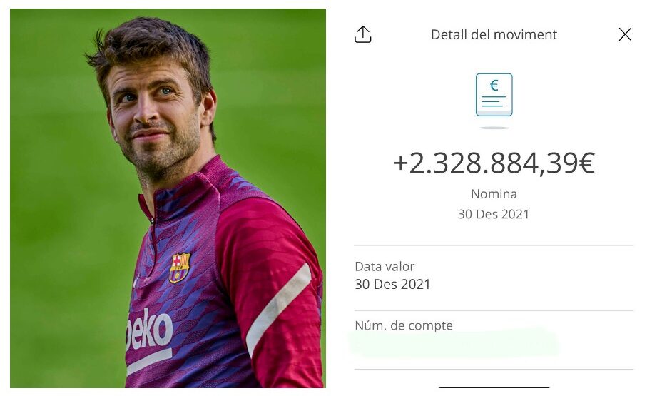The width and height of the screenshot is (662, 396).
Task: Close the Detall del moviment panel
Action: [625, 34]
